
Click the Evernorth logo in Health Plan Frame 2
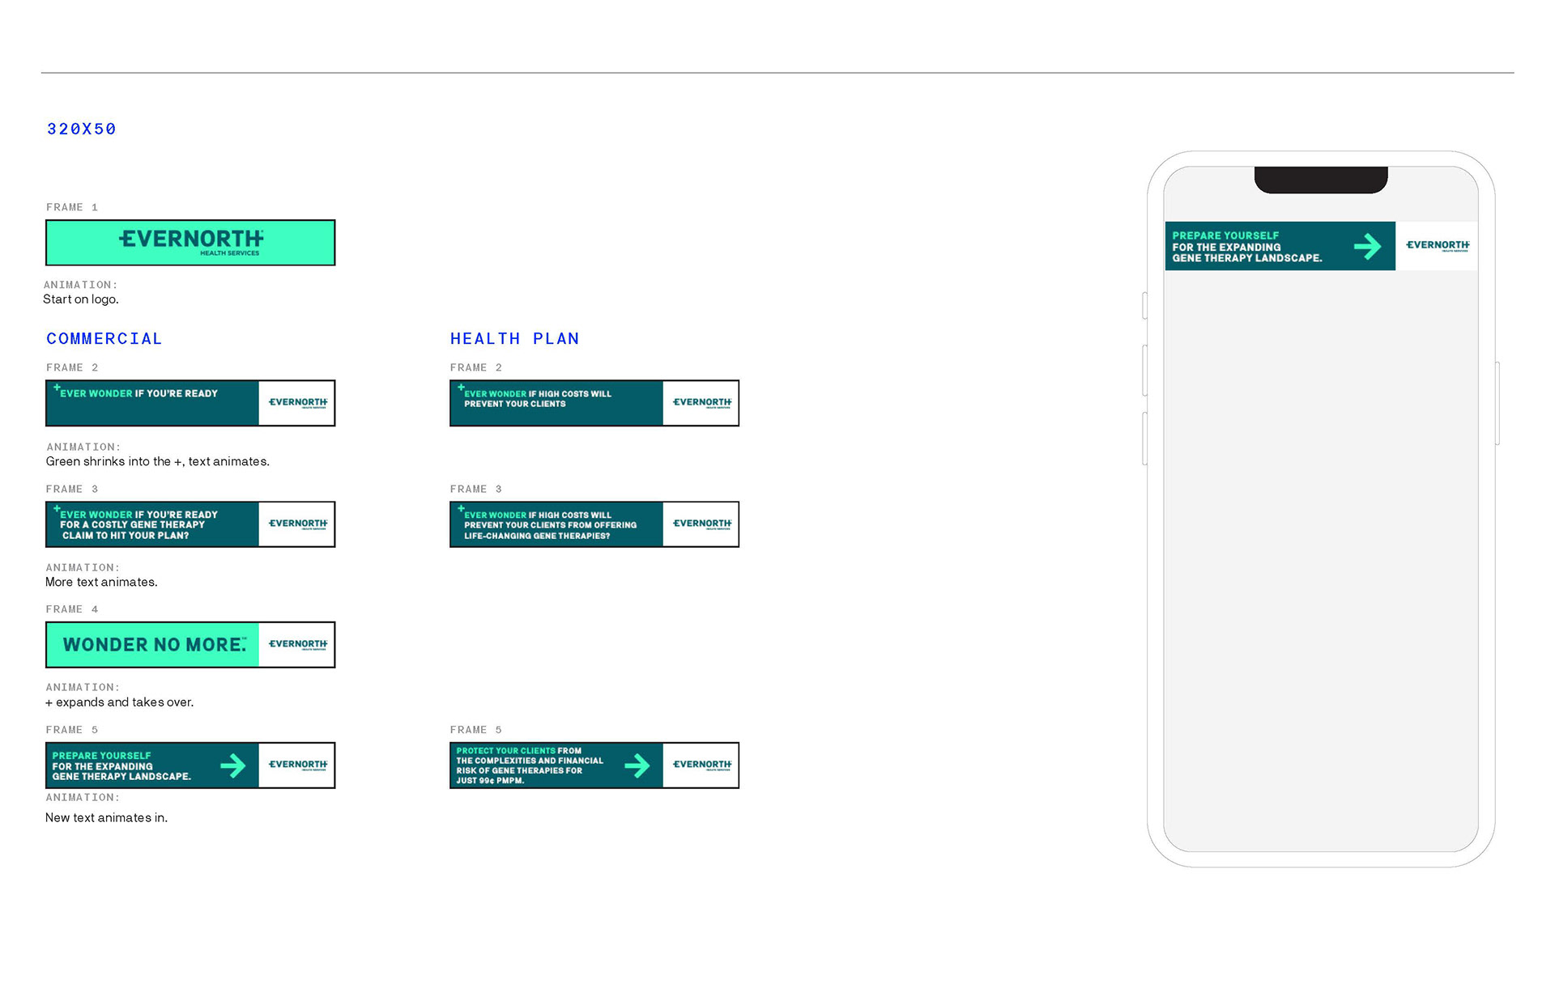[702, 402]
